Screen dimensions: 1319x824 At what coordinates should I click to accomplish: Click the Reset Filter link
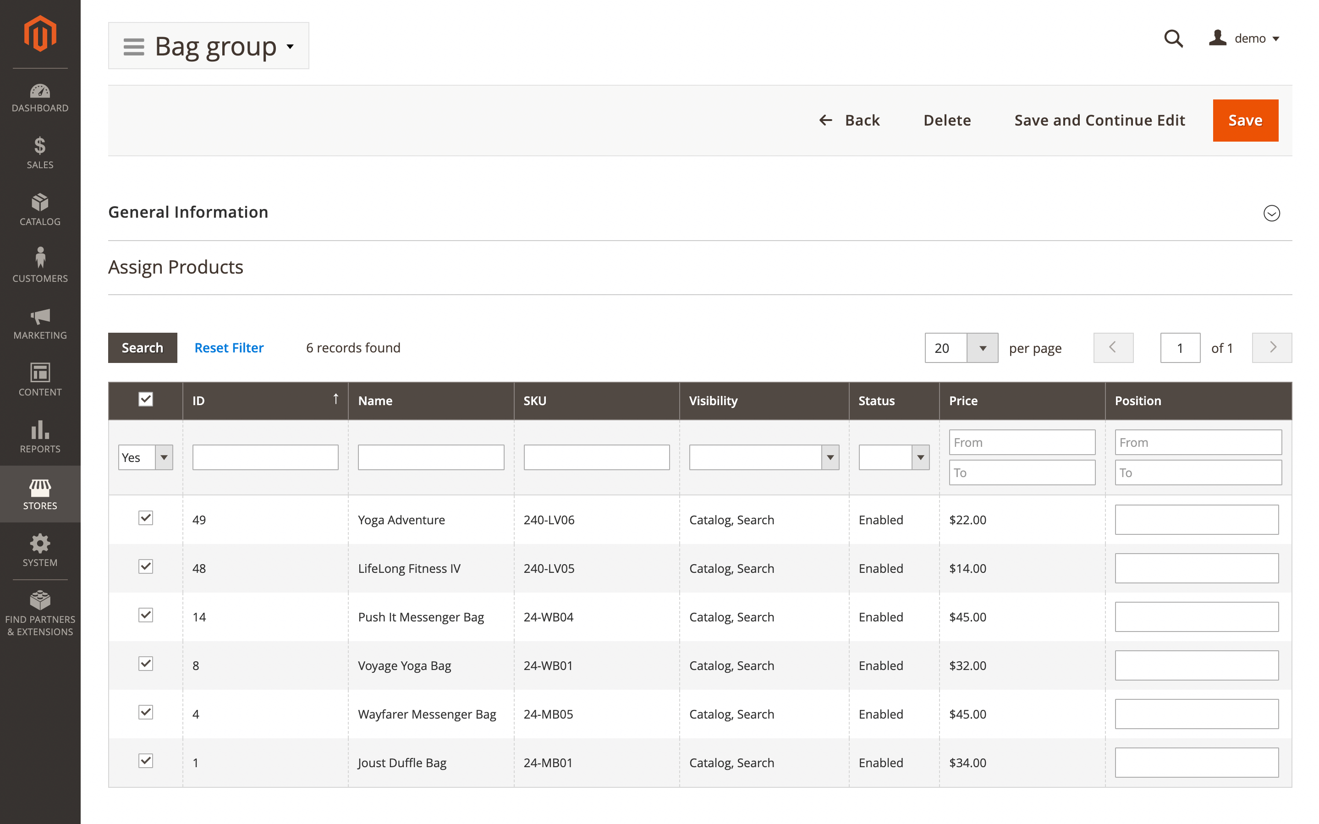[x=229, y=348]
